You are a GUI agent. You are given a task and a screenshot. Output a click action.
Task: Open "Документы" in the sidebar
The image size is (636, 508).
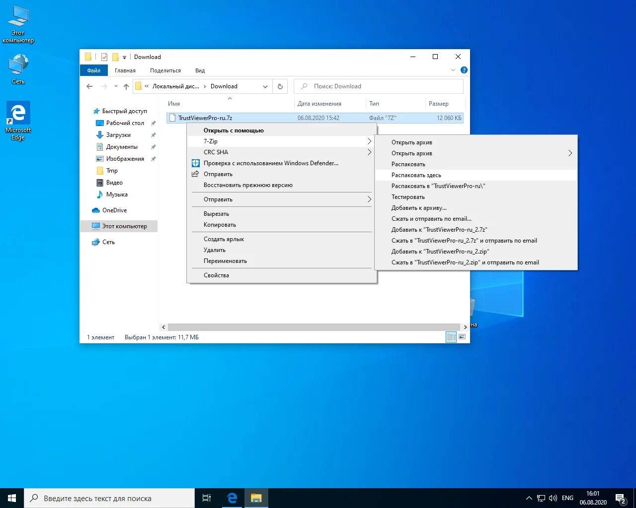click(122, 147)
